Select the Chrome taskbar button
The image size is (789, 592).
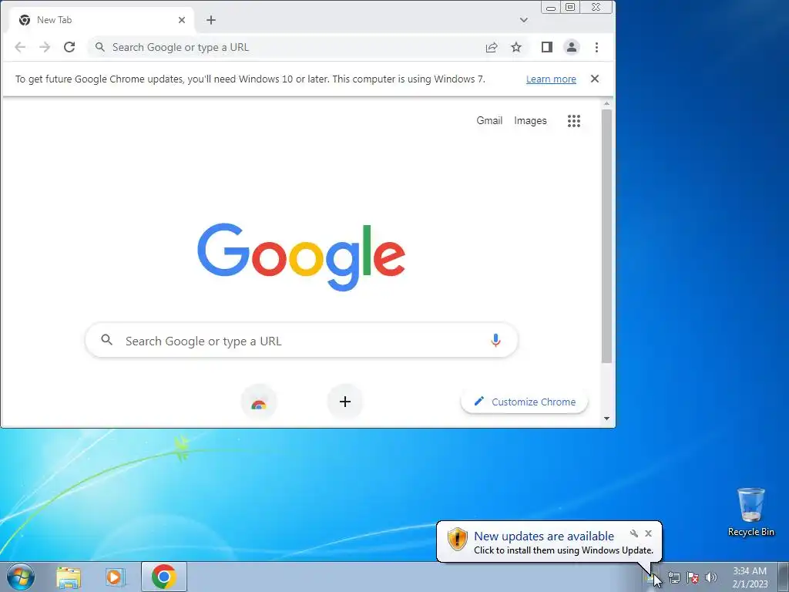click(163, 577)
